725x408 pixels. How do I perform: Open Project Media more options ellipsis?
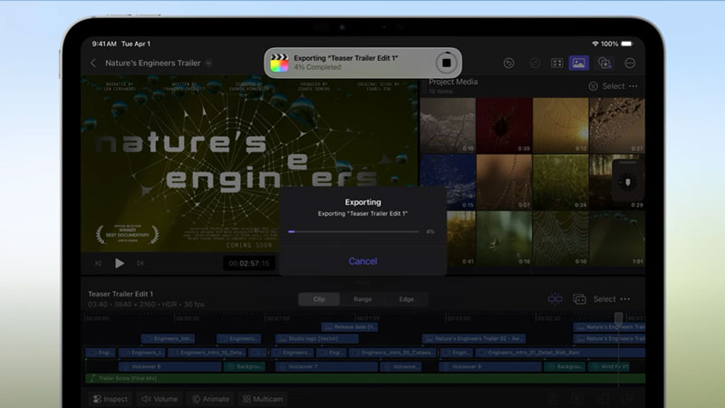click(633, 86)
